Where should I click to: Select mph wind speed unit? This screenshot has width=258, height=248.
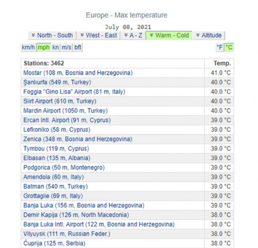coord(43,47)
